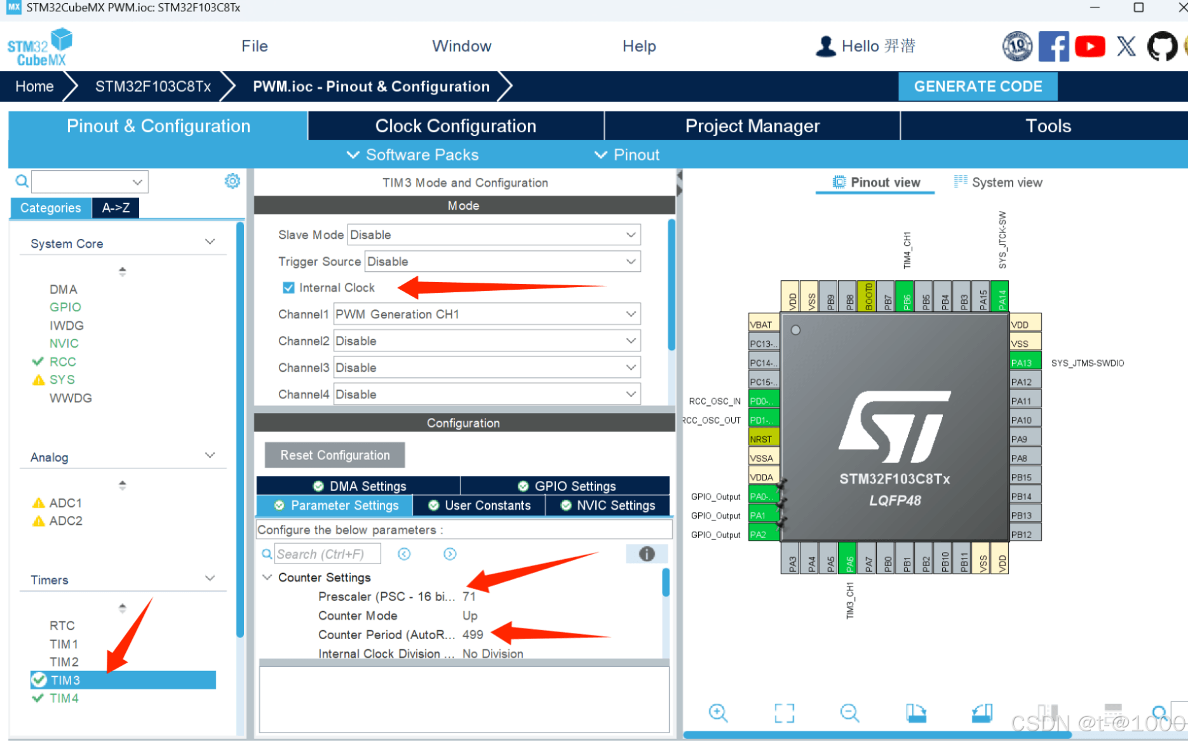Click the Reset Configuration button
Viewport: 1188px width, 744px height.
(x=335, y=455)
